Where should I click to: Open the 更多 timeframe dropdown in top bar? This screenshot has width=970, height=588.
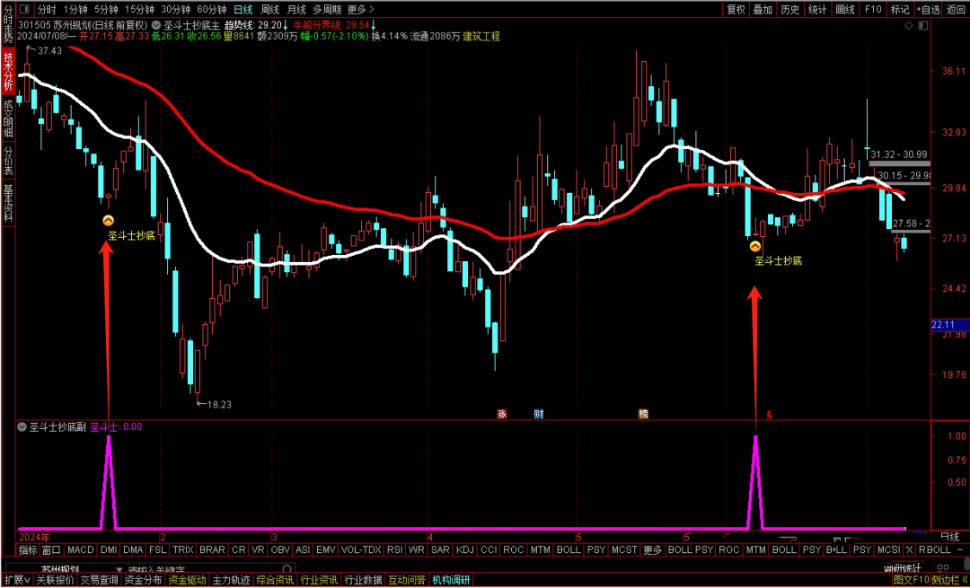(x=357, y=9)
